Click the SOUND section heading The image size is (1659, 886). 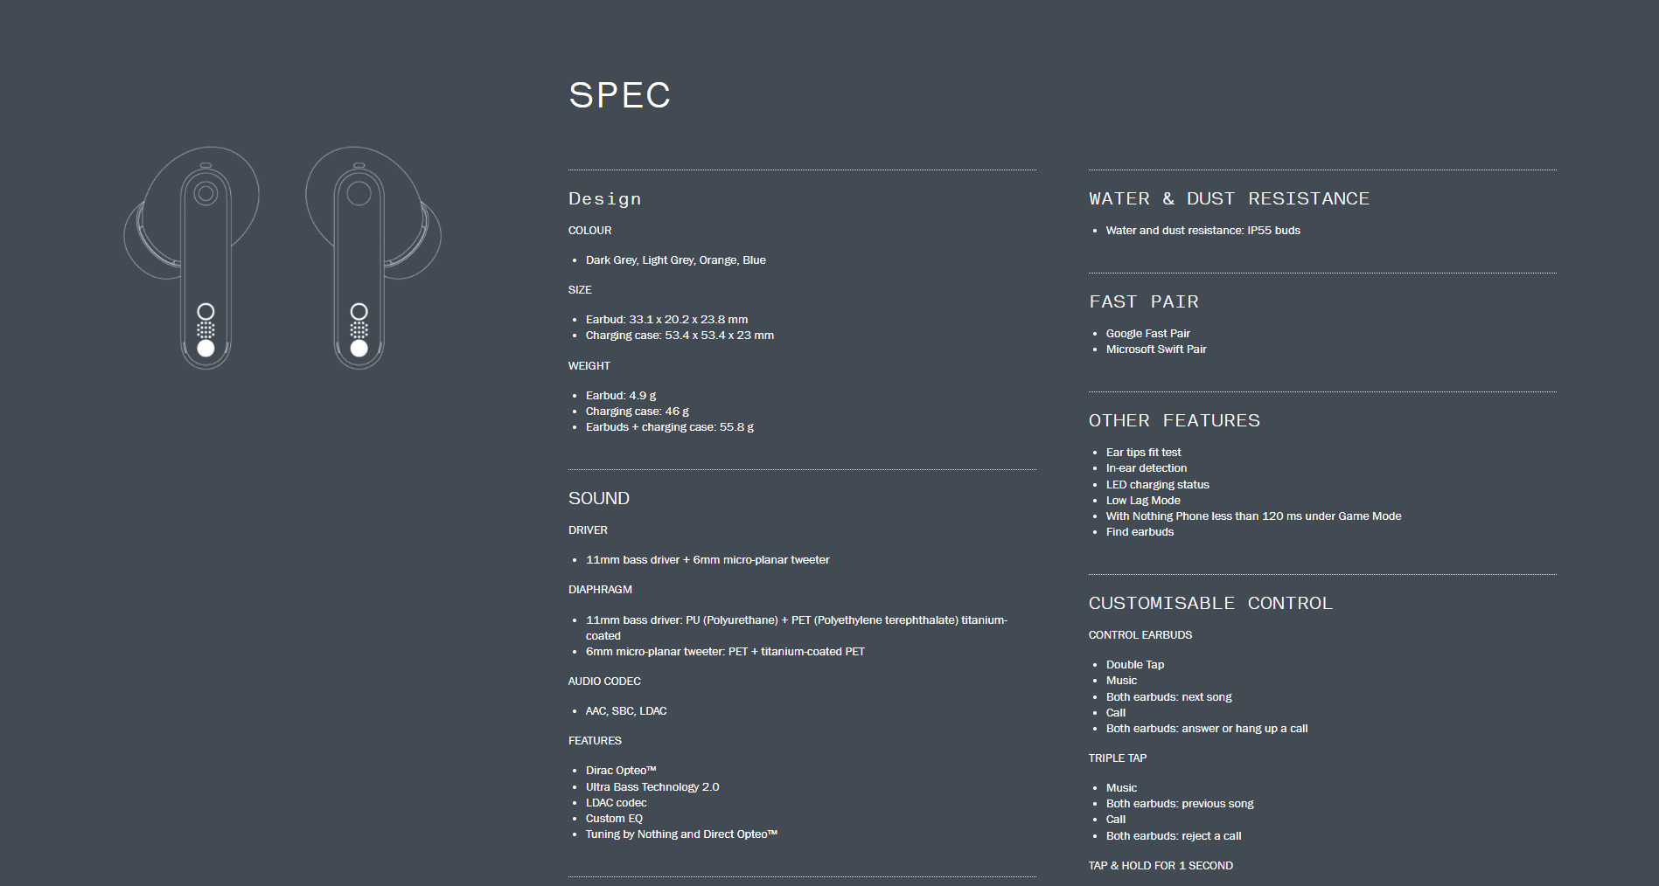pyautogui.click(x=599, y=498)
